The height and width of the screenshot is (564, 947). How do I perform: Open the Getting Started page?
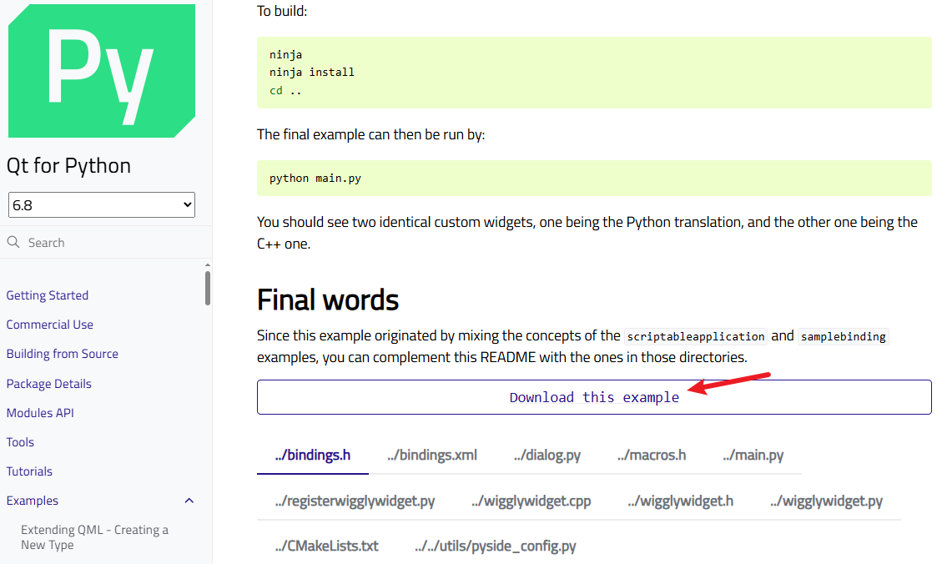point(48,295)
